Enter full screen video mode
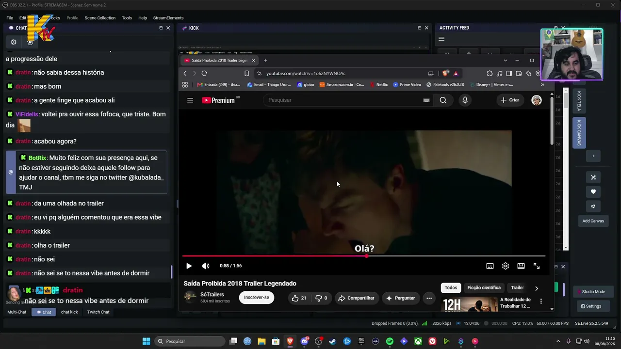This screenshot has height=349, width=621. click(x=537, y=266)
